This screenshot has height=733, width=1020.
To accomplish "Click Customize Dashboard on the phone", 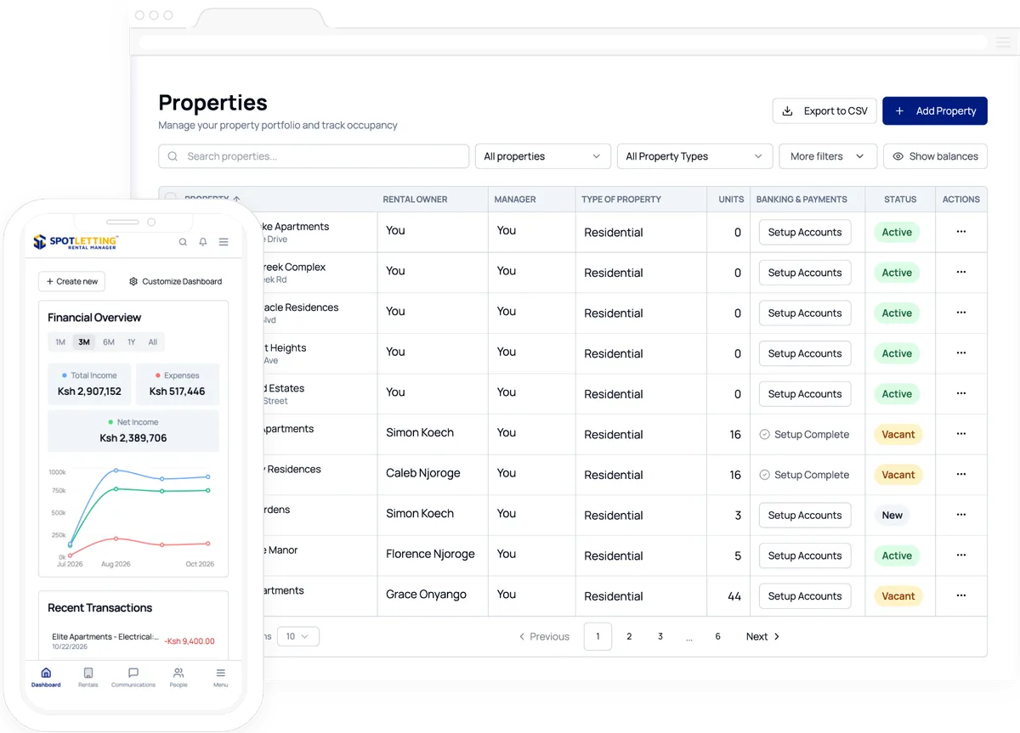I will [x=175, y=281].
